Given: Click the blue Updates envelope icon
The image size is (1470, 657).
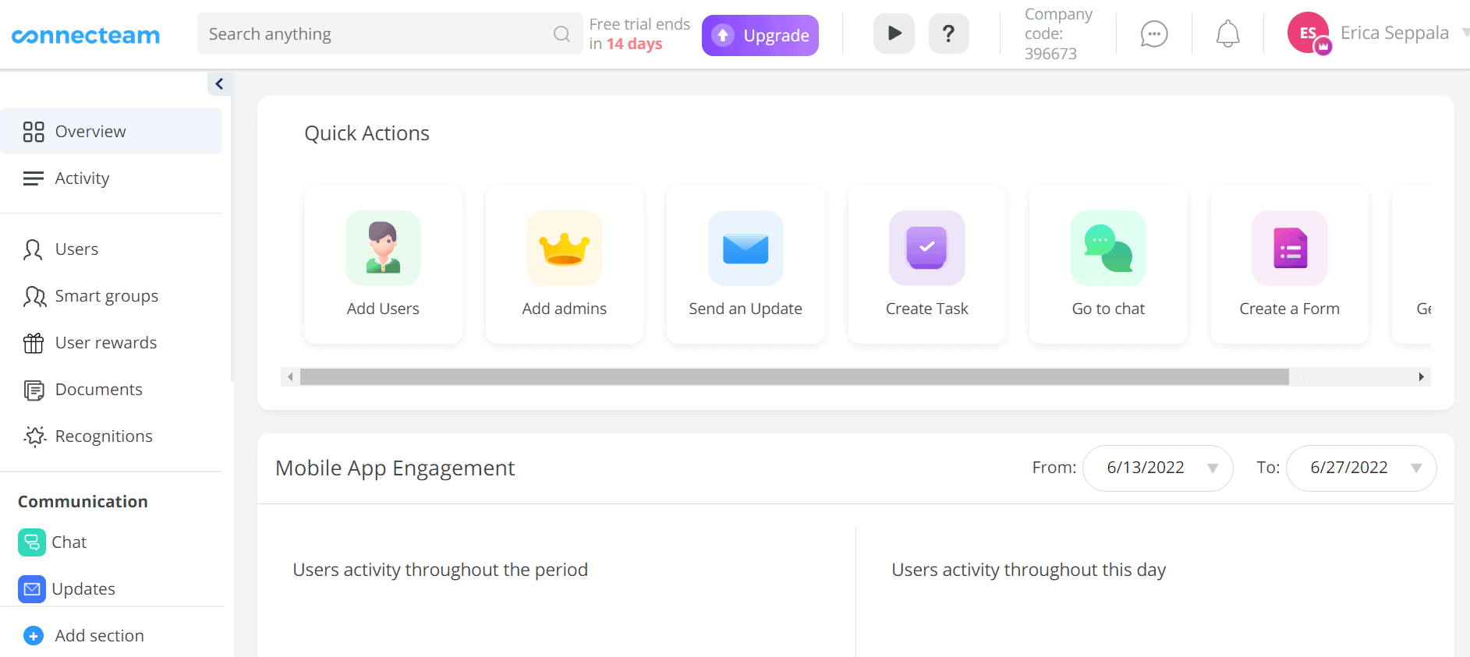Looking at the screenshot, I should coord(32,589).
